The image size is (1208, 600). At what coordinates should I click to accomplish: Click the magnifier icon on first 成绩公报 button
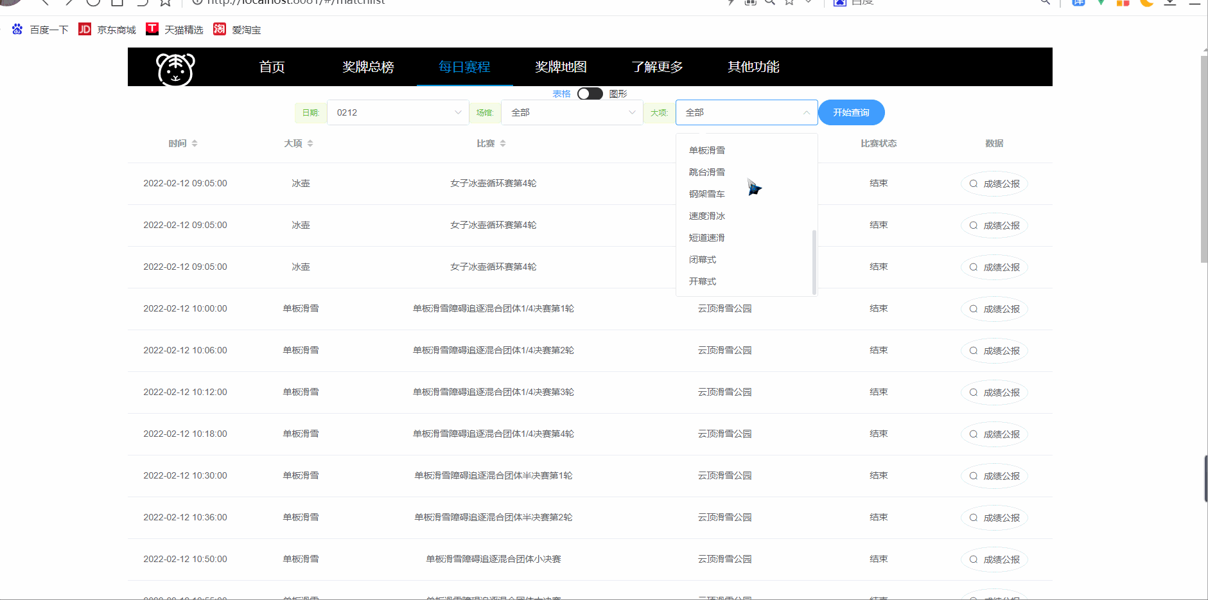click(x=974, y=183)
